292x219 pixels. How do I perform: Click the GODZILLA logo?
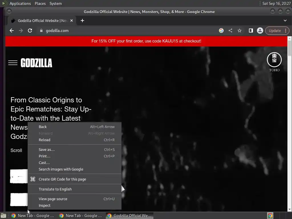point(36,63)
